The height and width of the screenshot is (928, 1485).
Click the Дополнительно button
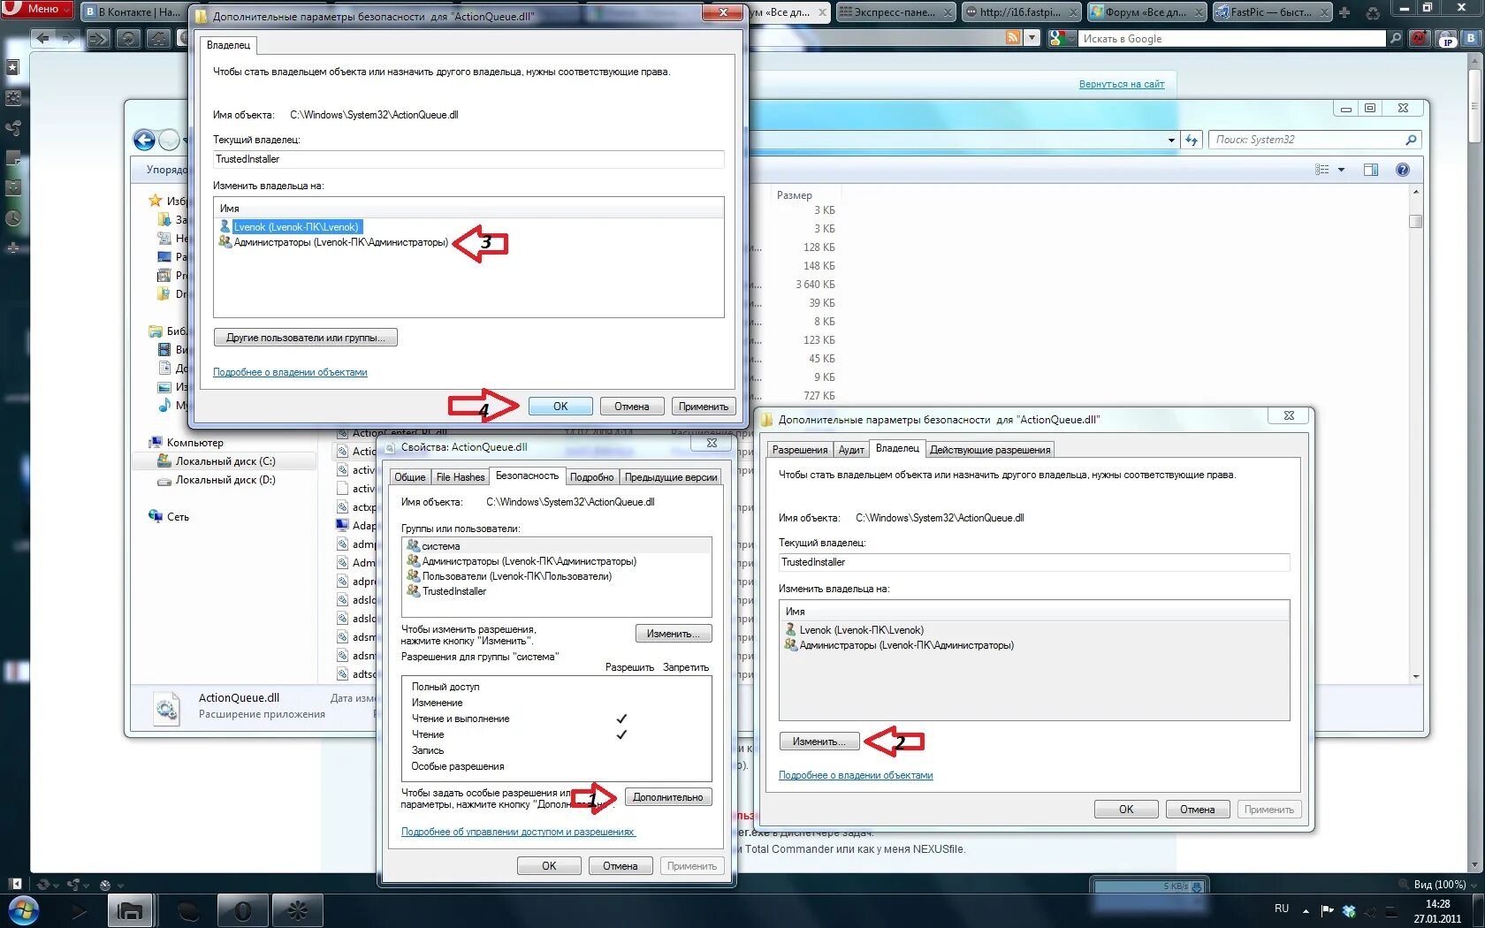(668, 797)
